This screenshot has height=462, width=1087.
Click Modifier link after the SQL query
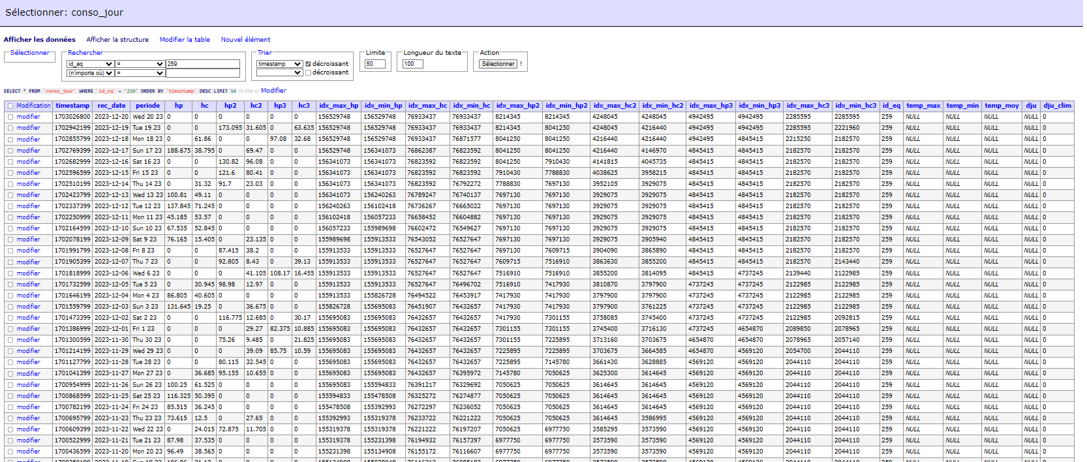point(273,91)
